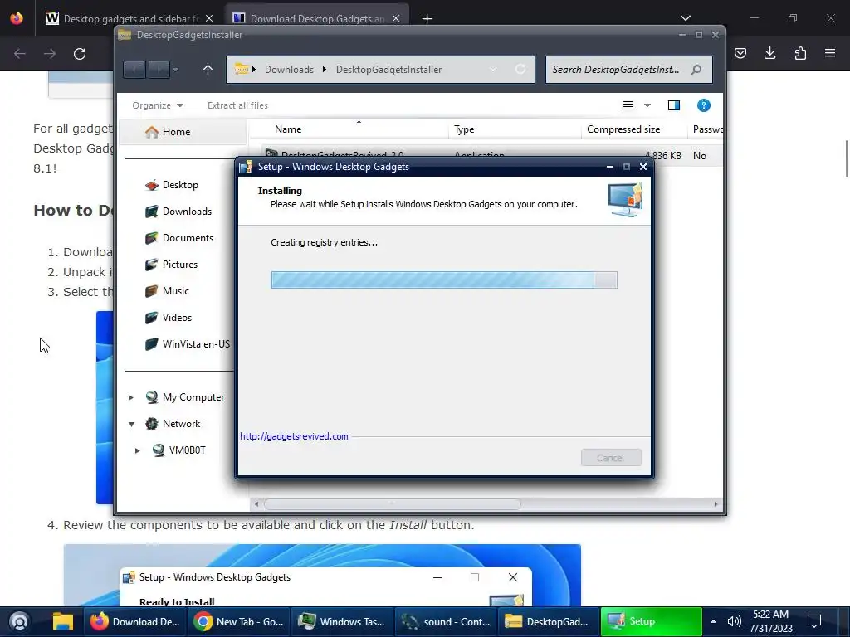Open the Firefox extensions puzzle icon
The width and height of the screenshot is (850, 637).
point(800,53)
